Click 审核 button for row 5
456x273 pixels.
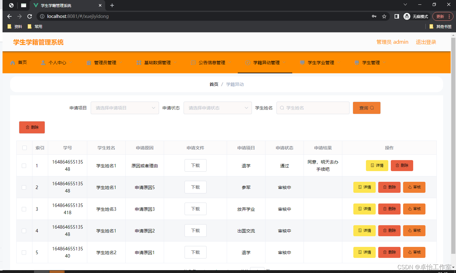(414, 252)
